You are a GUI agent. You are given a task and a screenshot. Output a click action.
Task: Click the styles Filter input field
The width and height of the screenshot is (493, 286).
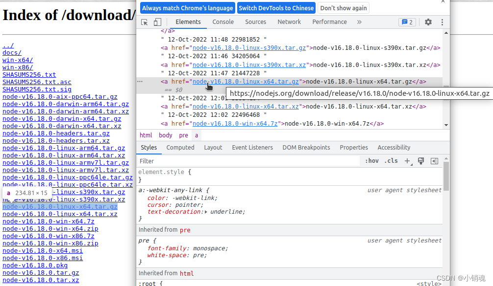pos(248,161)
